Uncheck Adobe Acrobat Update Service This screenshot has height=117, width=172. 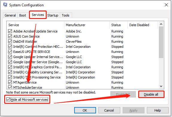(10, 31)
